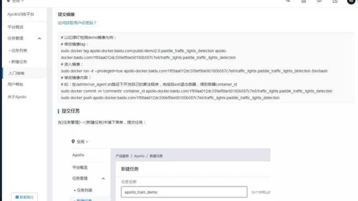Click 产品服务 breadcrumb in embedded screenshot
358x201 pixels.
[x=122, y=156]
